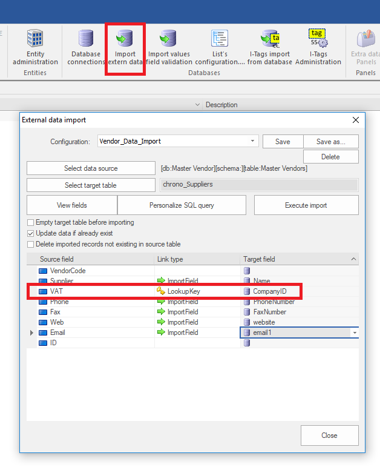
Task: Sort by Source field column header
Action: coord(91,259)
